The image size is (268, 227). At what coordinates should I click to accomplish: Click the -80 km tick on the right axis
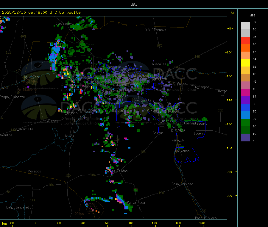(230, 28)
